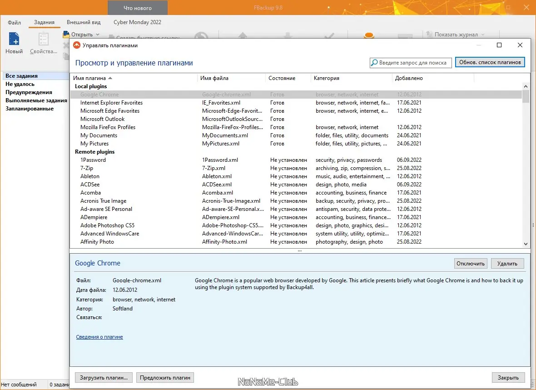
Task: Click the plugin list scroll-down arrow
Action: click(526, 244)
